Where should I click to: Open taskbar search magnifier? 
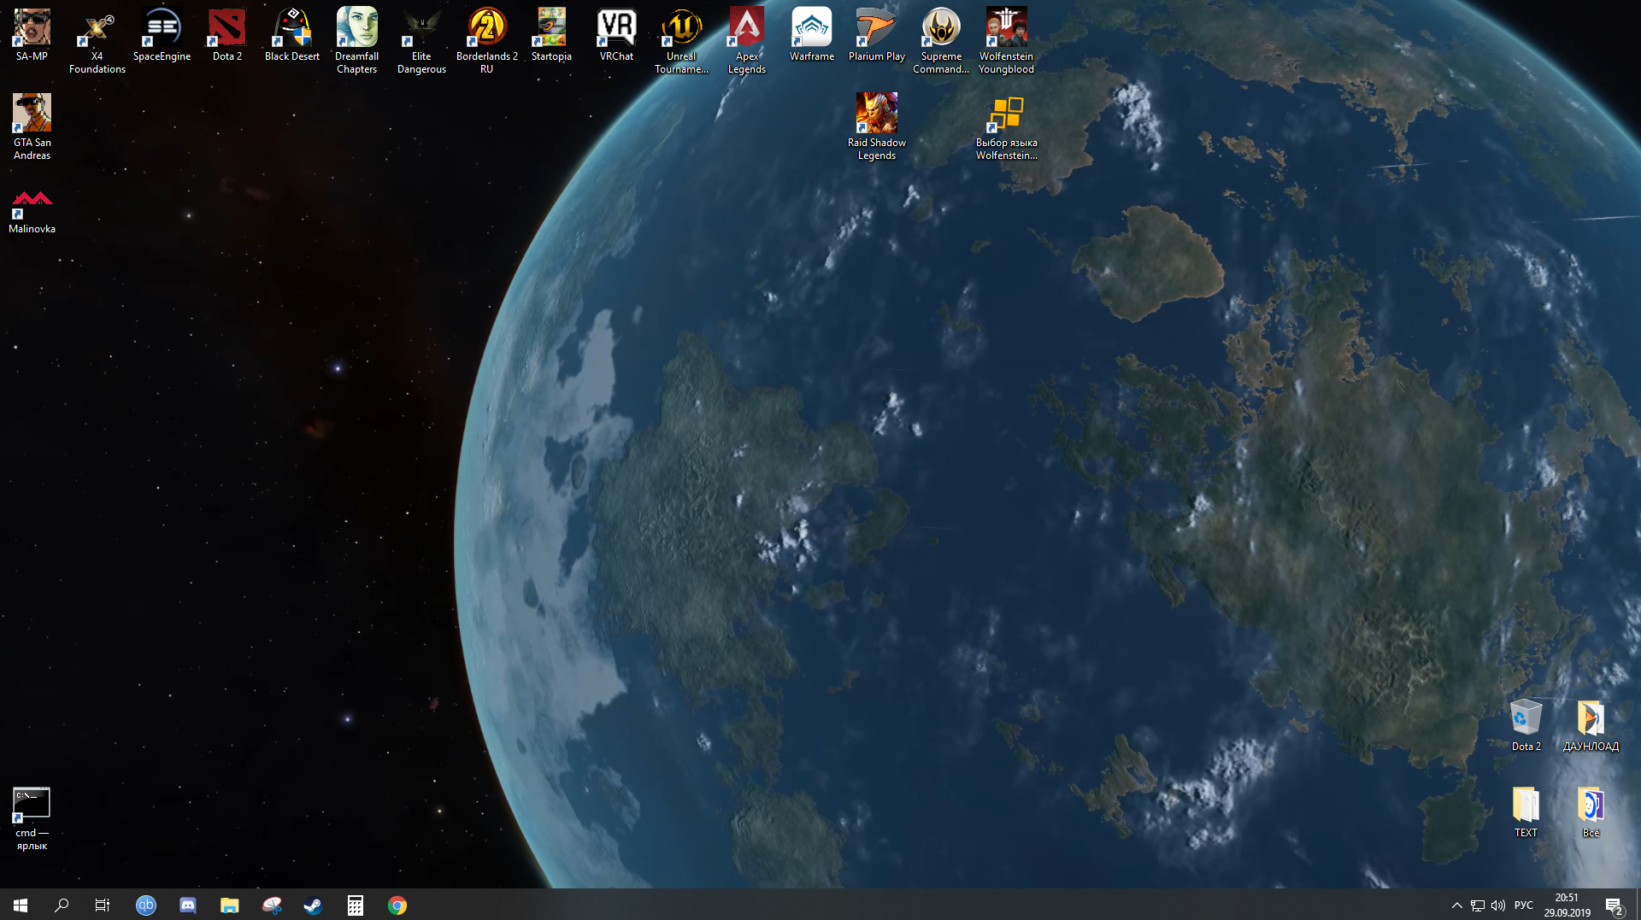pos(62,905)
